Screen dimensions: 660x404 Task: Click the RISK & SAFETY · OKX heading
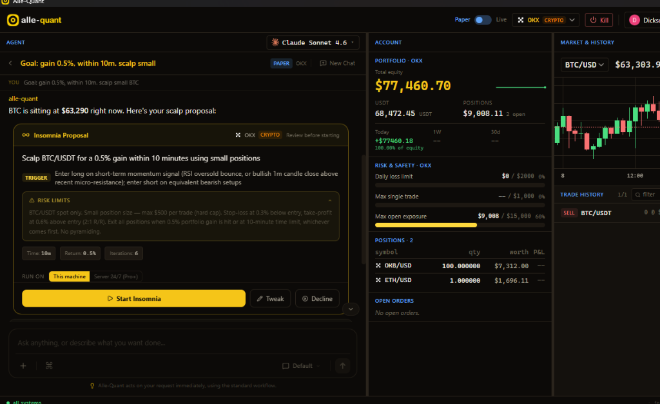pyautogui.click(x=403, y=166)
